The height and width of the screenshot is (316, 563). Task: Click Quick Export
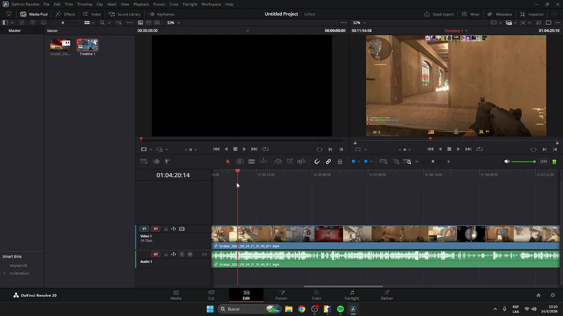click(x=439, y=14)
